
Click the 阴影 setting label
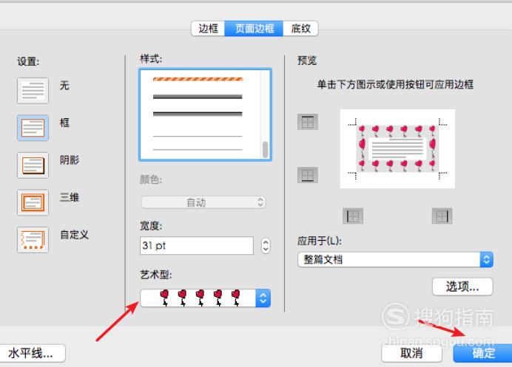pyautogui.click(x=70, y=160)
